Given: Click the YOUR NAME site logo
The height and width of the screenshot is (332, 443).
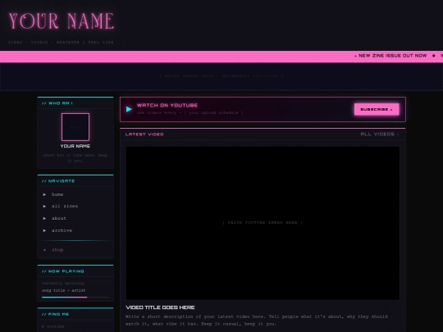Looking at the screenshot, I should [62, 20].
